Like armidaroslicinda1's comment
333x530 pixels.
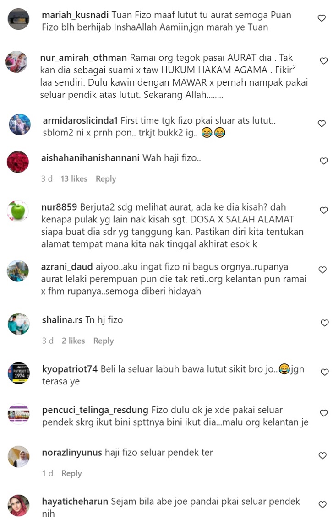click(x=322, y=124)
